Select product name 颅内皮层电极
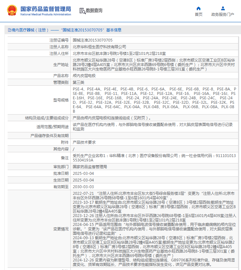This screenshot has height=270, width=241. (x=84, y=76)
